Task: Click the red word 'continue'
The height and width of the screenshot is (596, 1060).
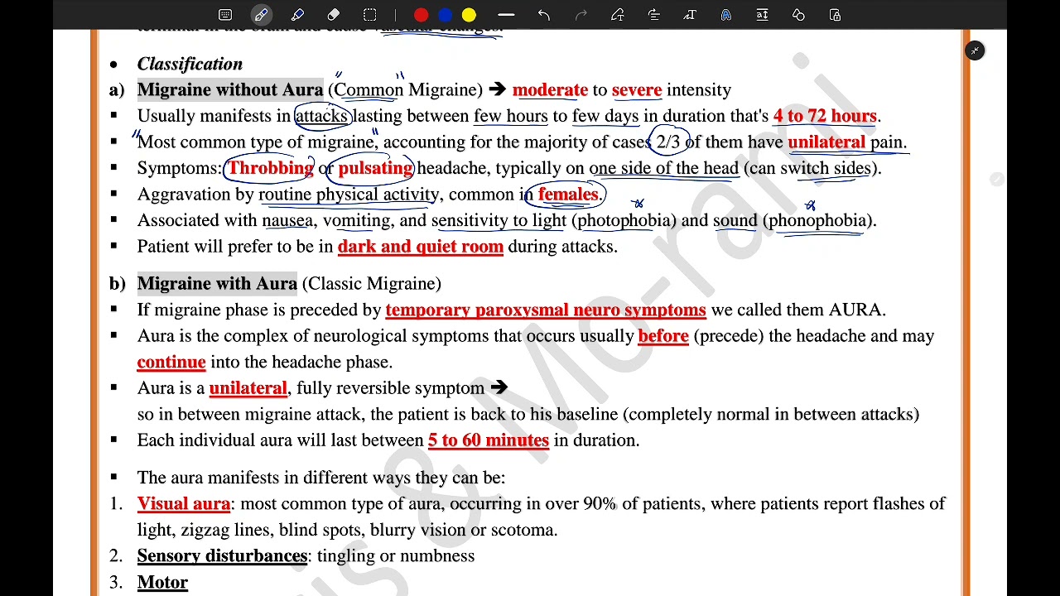Action: (x=171, y=362)
